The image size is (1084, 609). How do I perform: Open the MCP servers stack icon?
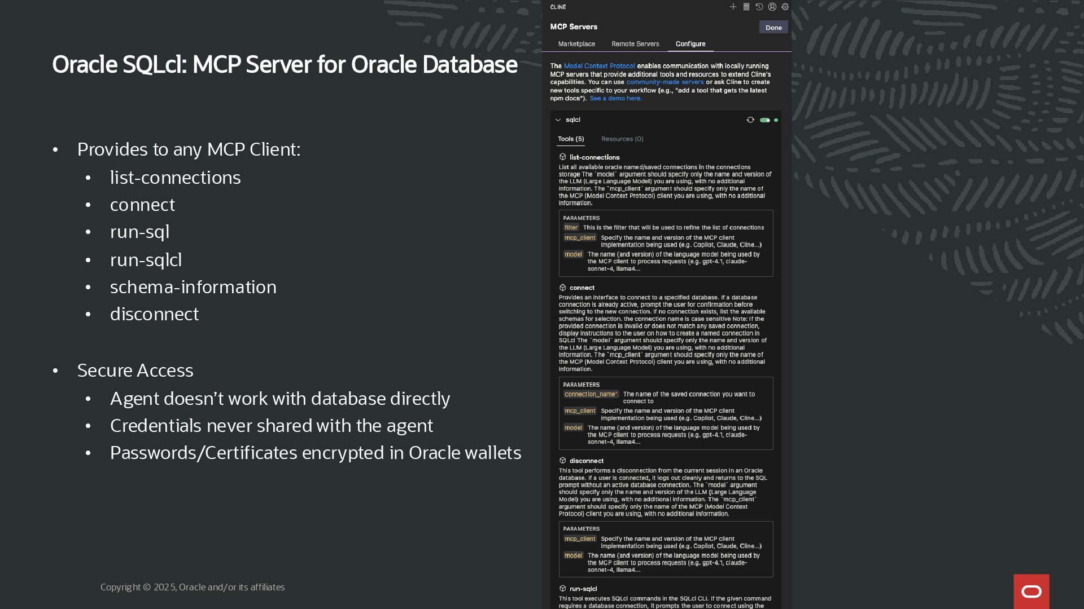click(x=746, y=7)
